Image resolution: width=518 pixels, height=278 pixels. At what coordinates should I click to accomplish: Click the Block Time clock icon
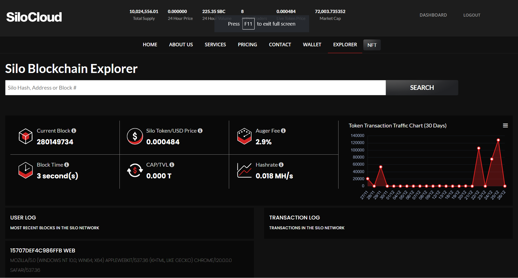pos(25,170)
